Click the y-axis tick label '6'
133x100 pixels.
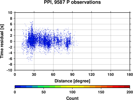[11, 24]
